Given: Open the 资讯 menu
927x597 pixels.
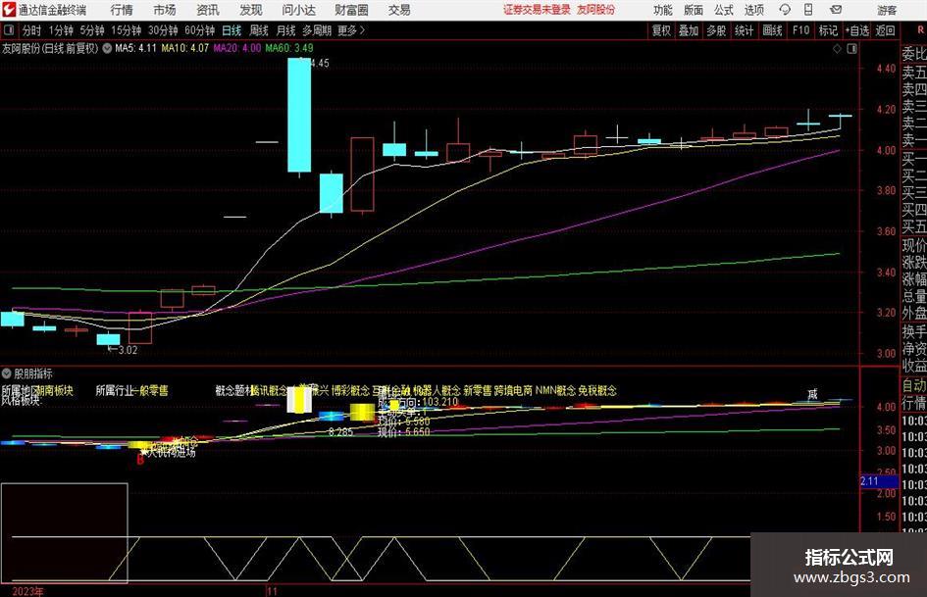Looking at the screenshot, I should tap(208, 10).
